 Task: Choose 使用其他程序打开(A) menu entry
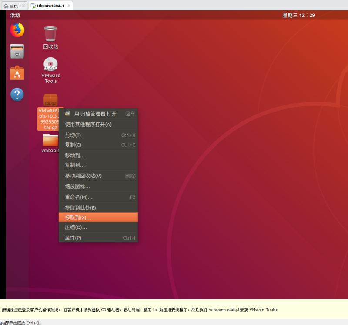tap(98, 125)
